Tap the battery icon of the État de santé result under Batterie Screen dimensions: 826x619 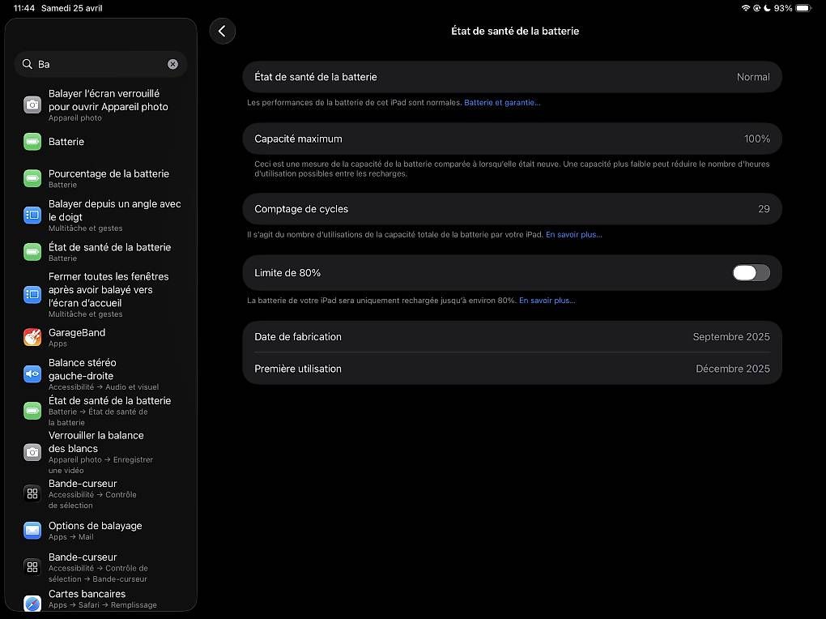(x=32, y=252)
